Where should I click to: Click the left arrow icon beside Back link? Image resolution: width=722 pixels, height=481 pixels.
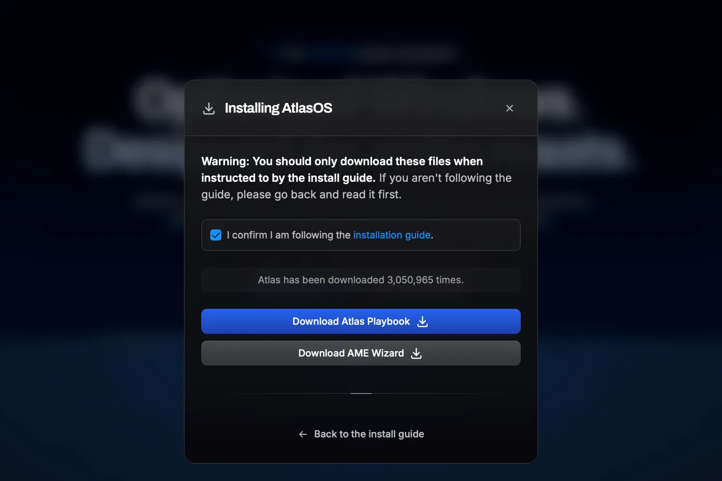click(303, 434)
